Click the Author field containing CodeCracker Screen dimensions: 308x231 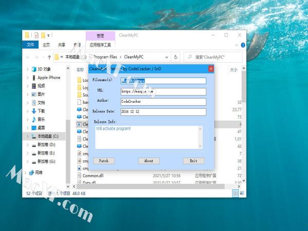click(163, 102)
